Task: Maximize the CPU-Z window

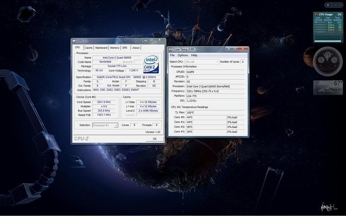Action: click(x=152, y=40)
